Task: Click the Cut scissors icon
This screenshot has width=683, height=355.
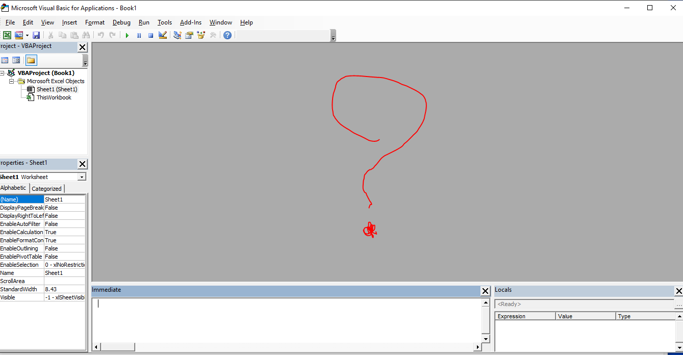Action: click(50, 35)
